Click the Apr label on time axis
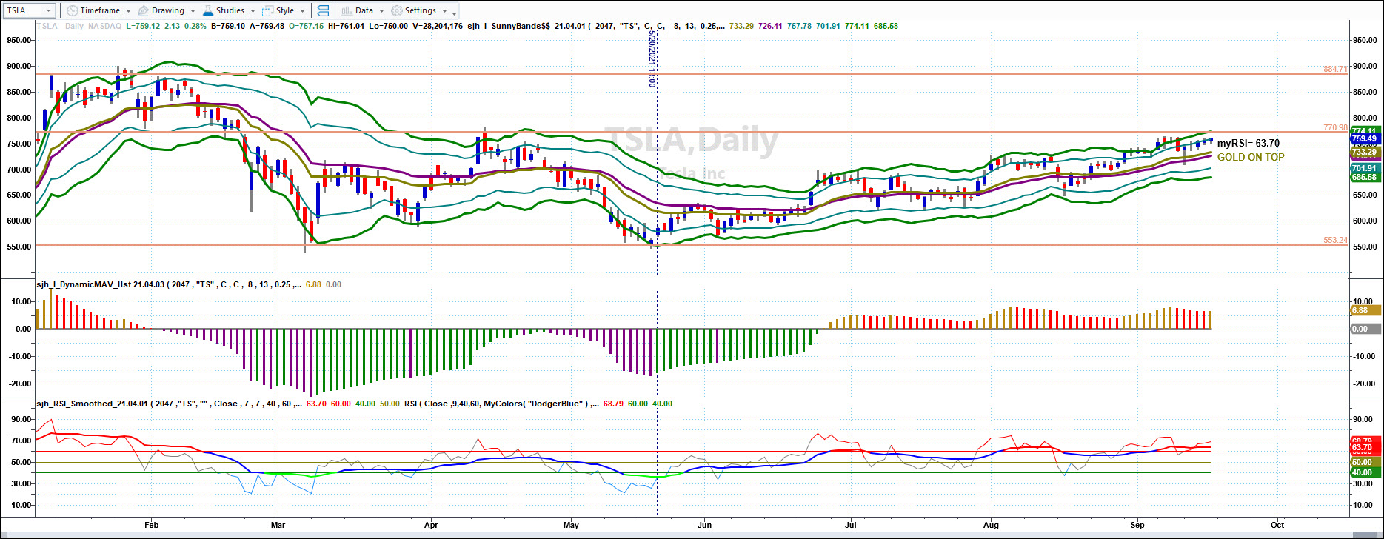The width and height of the screenshot is (1384, 539). (430, 525)
